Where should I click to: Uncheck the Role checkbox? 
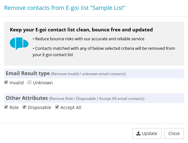coord(6,107)
